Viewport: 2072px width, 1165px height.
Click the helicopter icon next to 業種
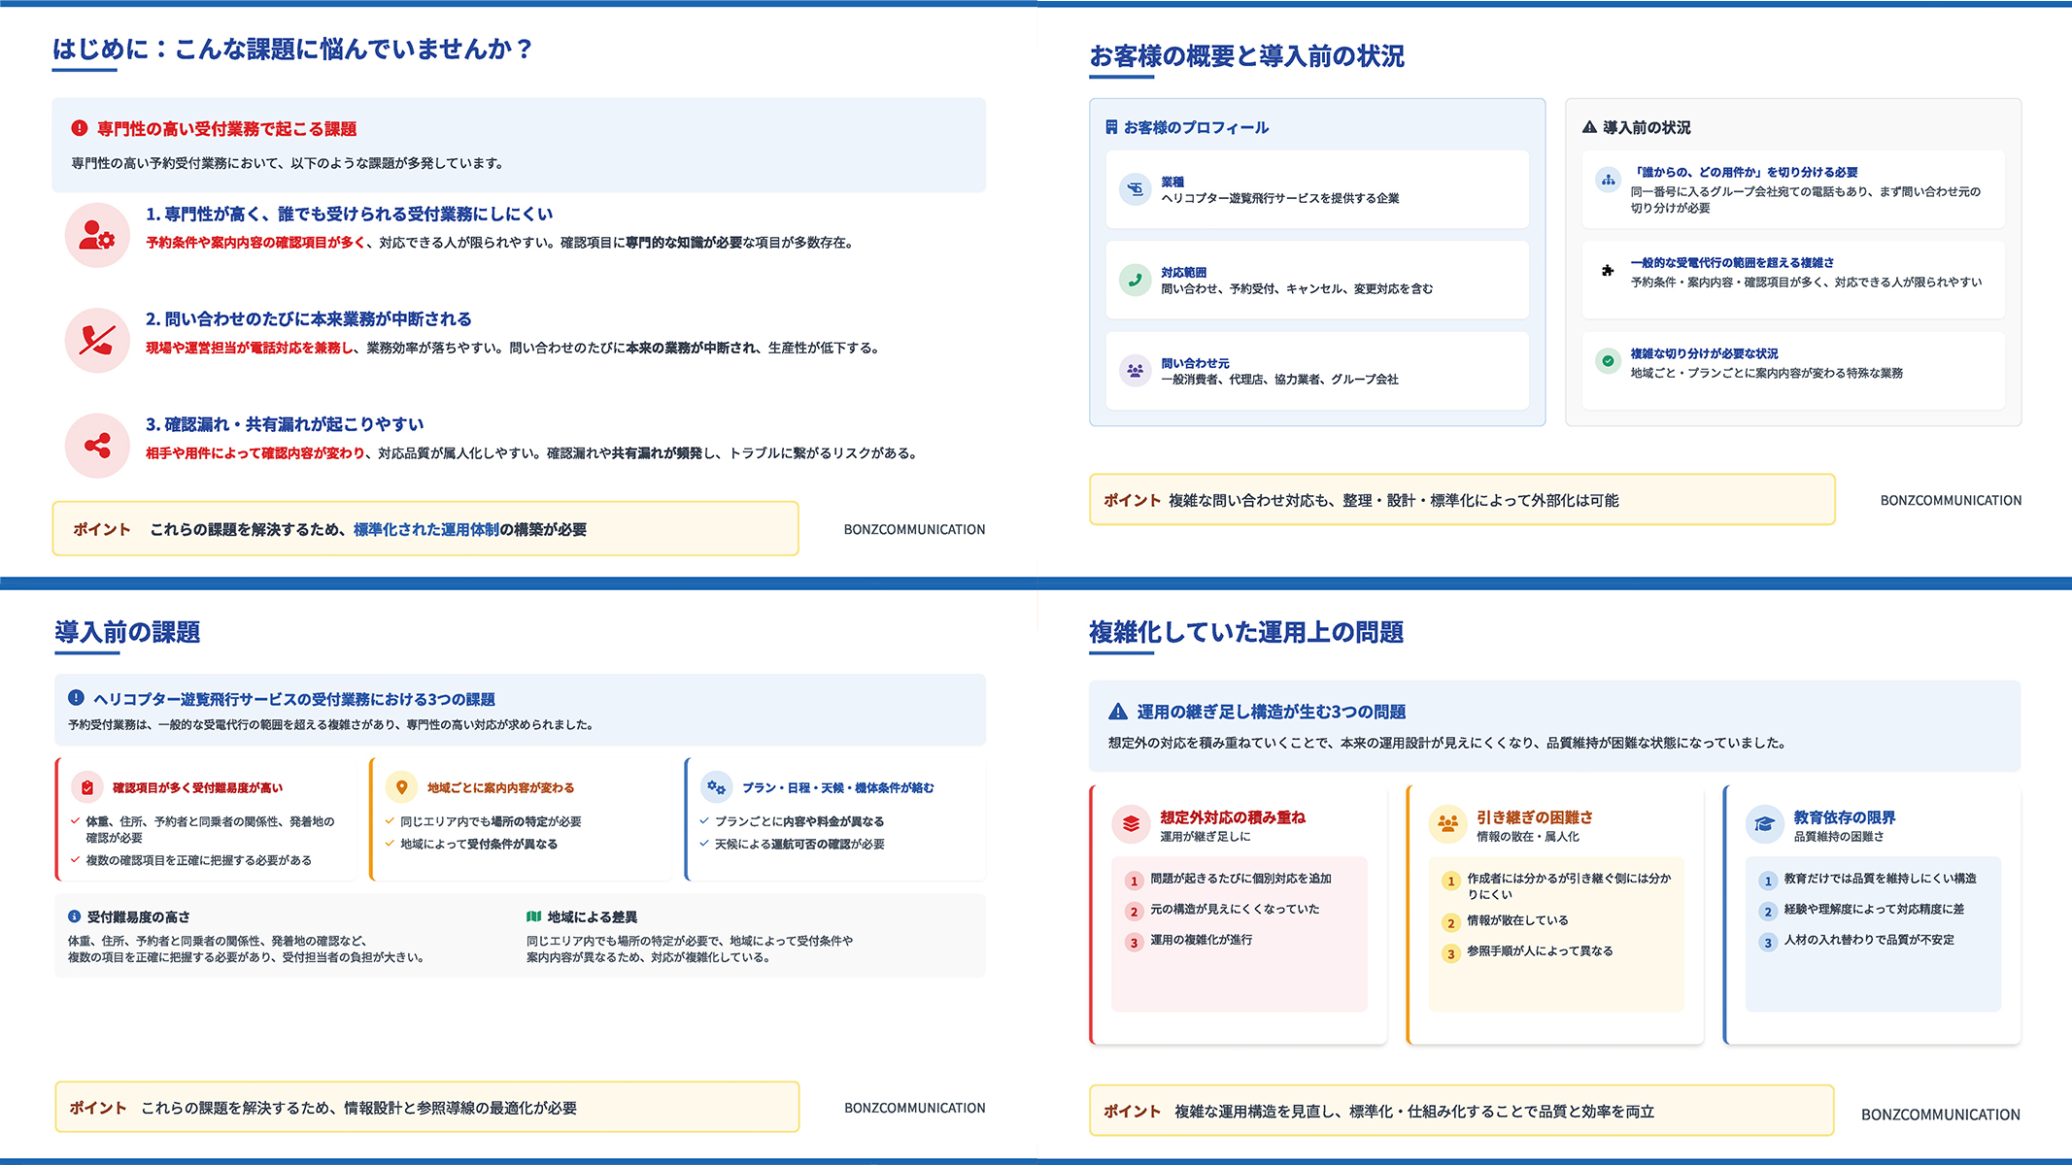(1135, 189)
